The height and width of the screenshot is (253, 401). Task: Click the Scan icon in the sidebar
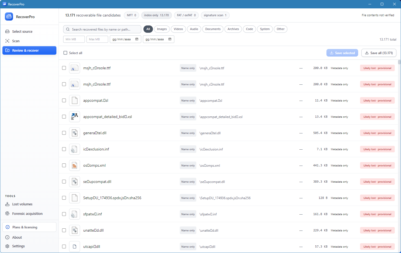7,41
